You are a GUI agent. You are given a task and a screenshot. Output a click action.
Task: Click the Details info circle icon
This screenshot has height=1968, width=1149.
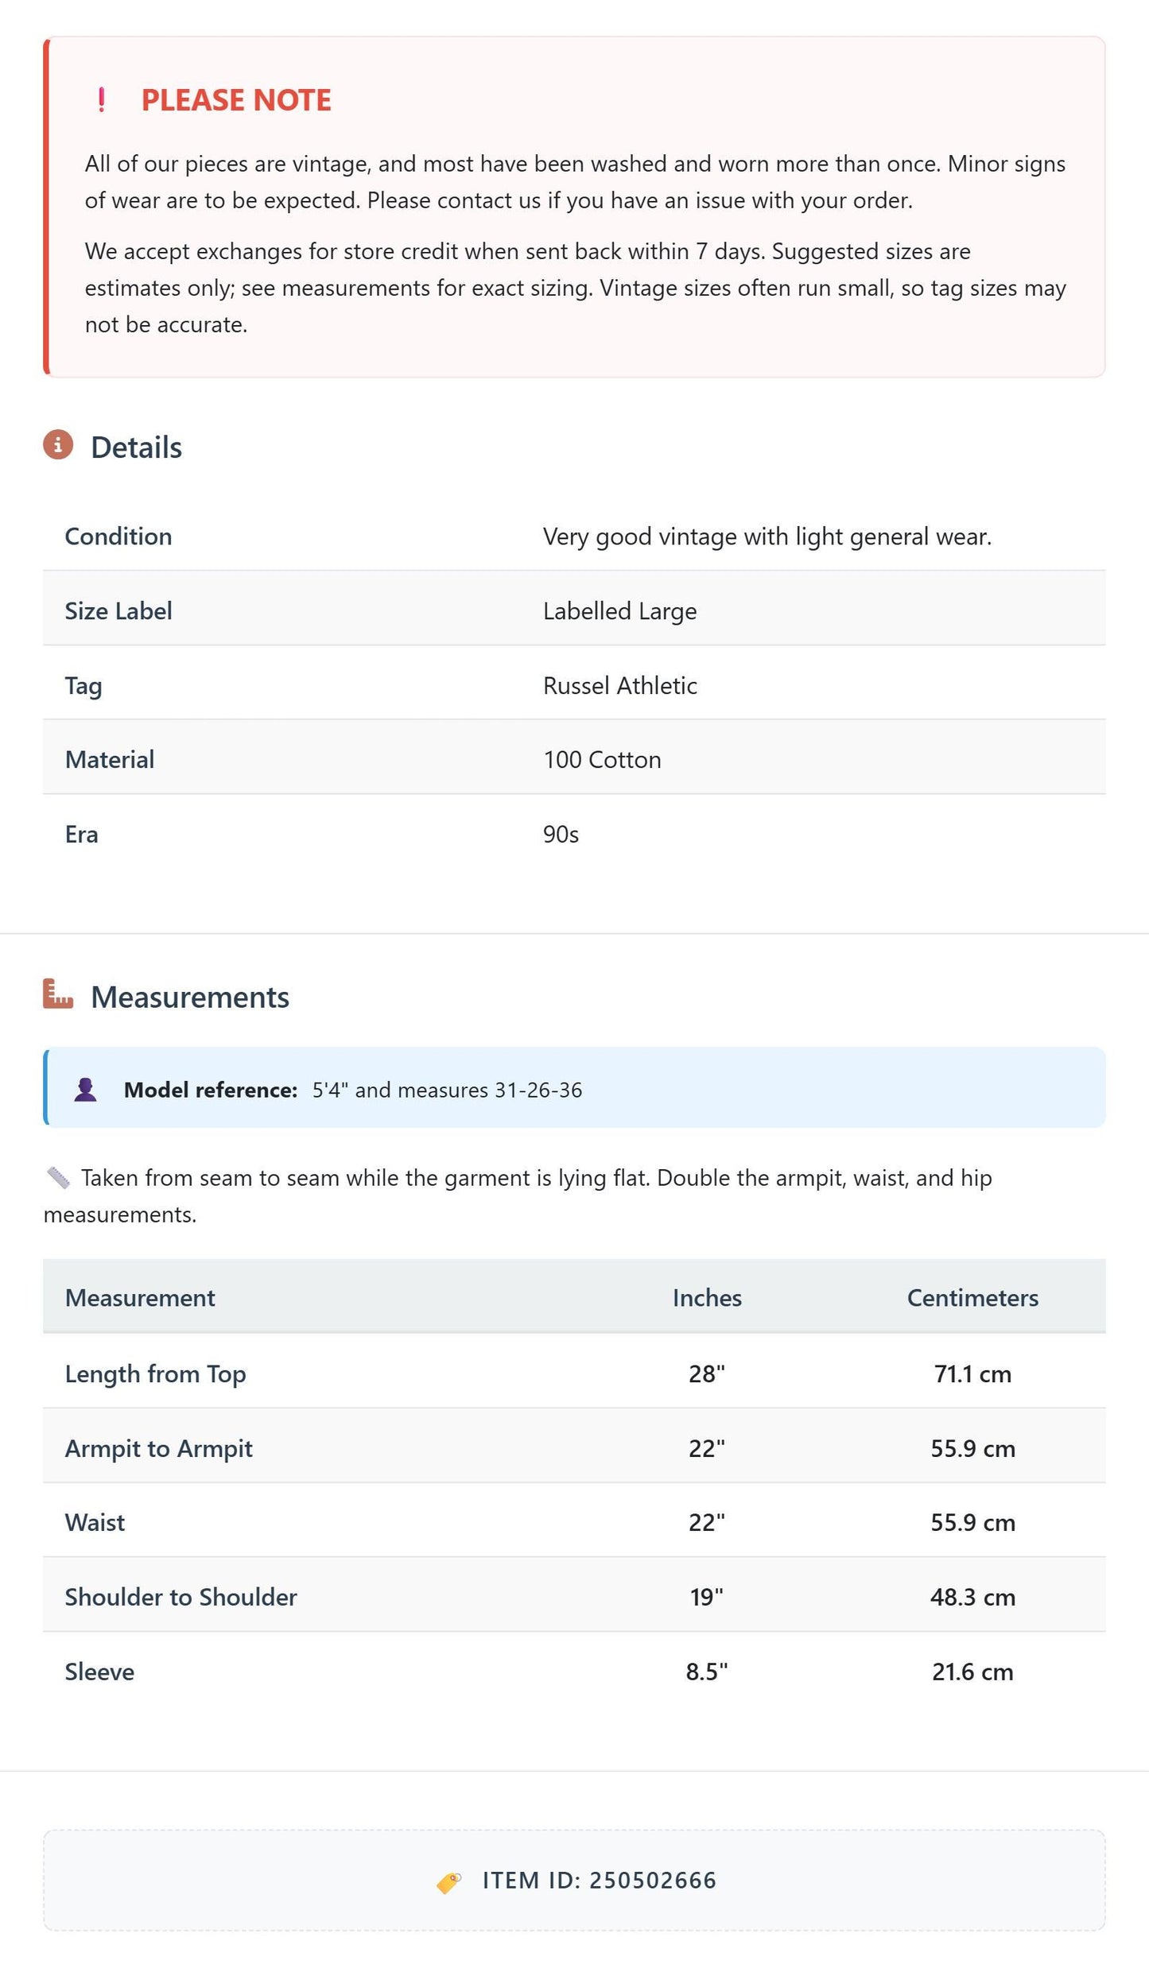click(58, 445)
